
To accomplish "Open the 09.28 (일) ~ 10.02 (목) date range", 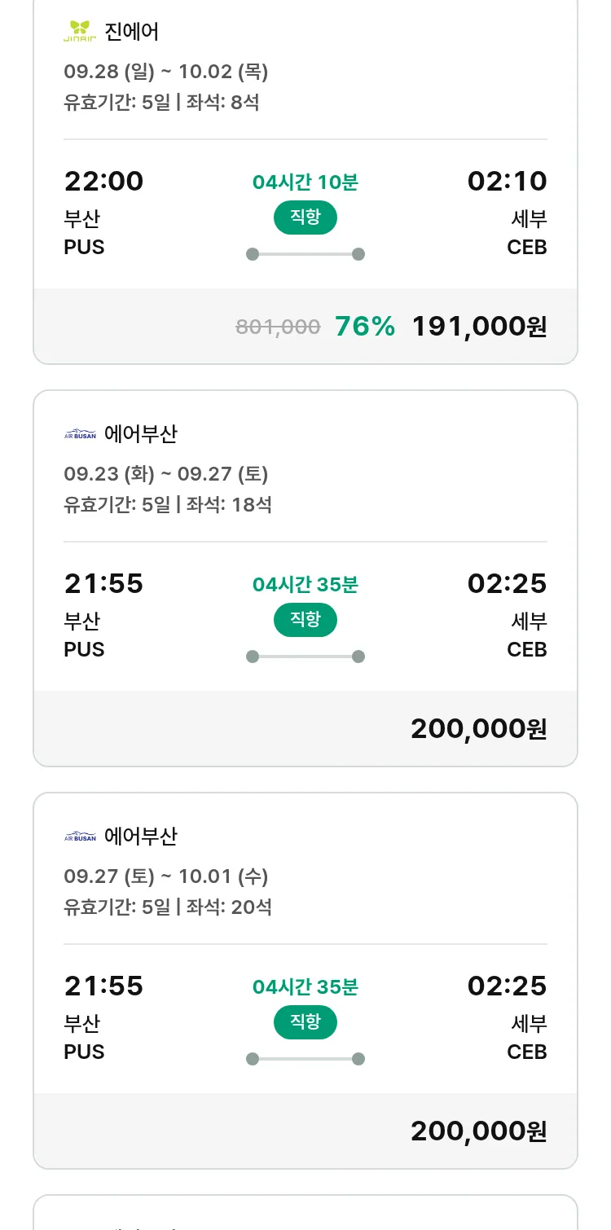I will point(166,72).
